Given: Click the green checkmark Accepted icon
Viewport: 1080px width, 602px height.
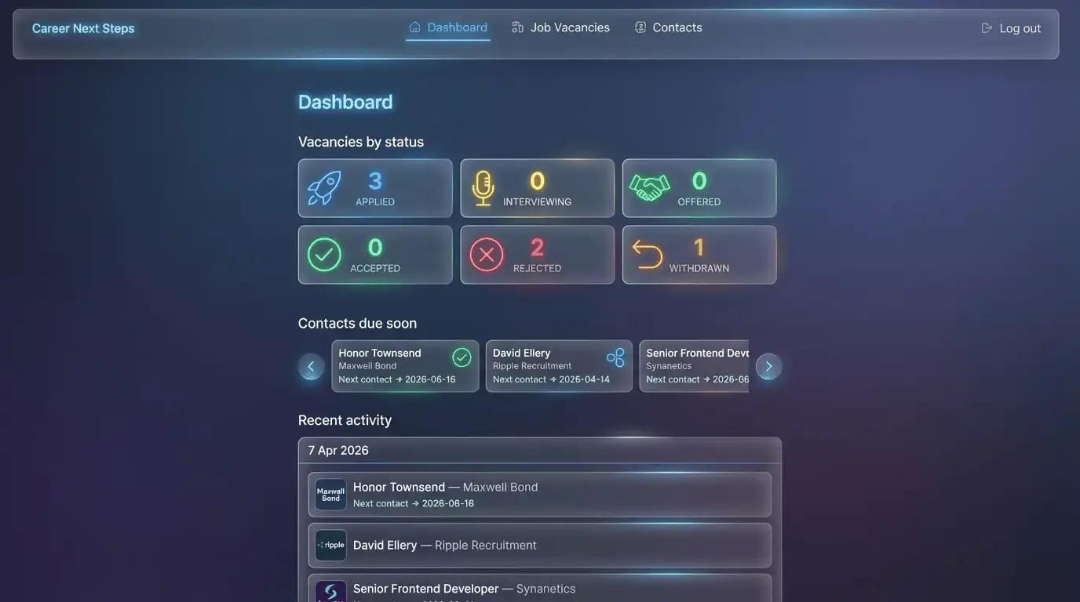Looking at the screenshot, I should (x=324, y=255).
